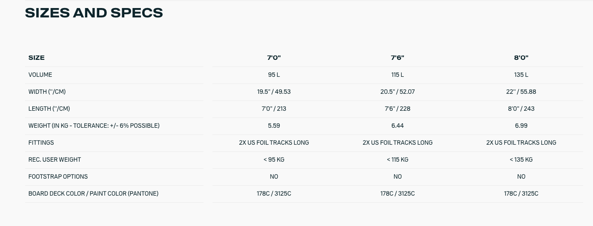Click the weight tolerance row label

click(94, 126)
